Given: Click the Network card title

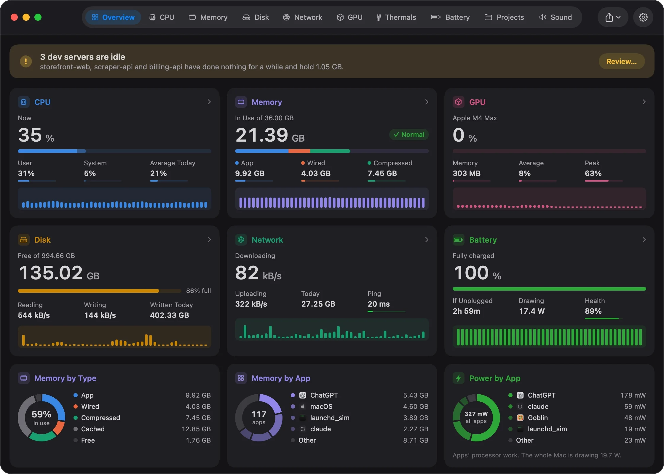Looking at the screenshot, I should tap(267, 240).
